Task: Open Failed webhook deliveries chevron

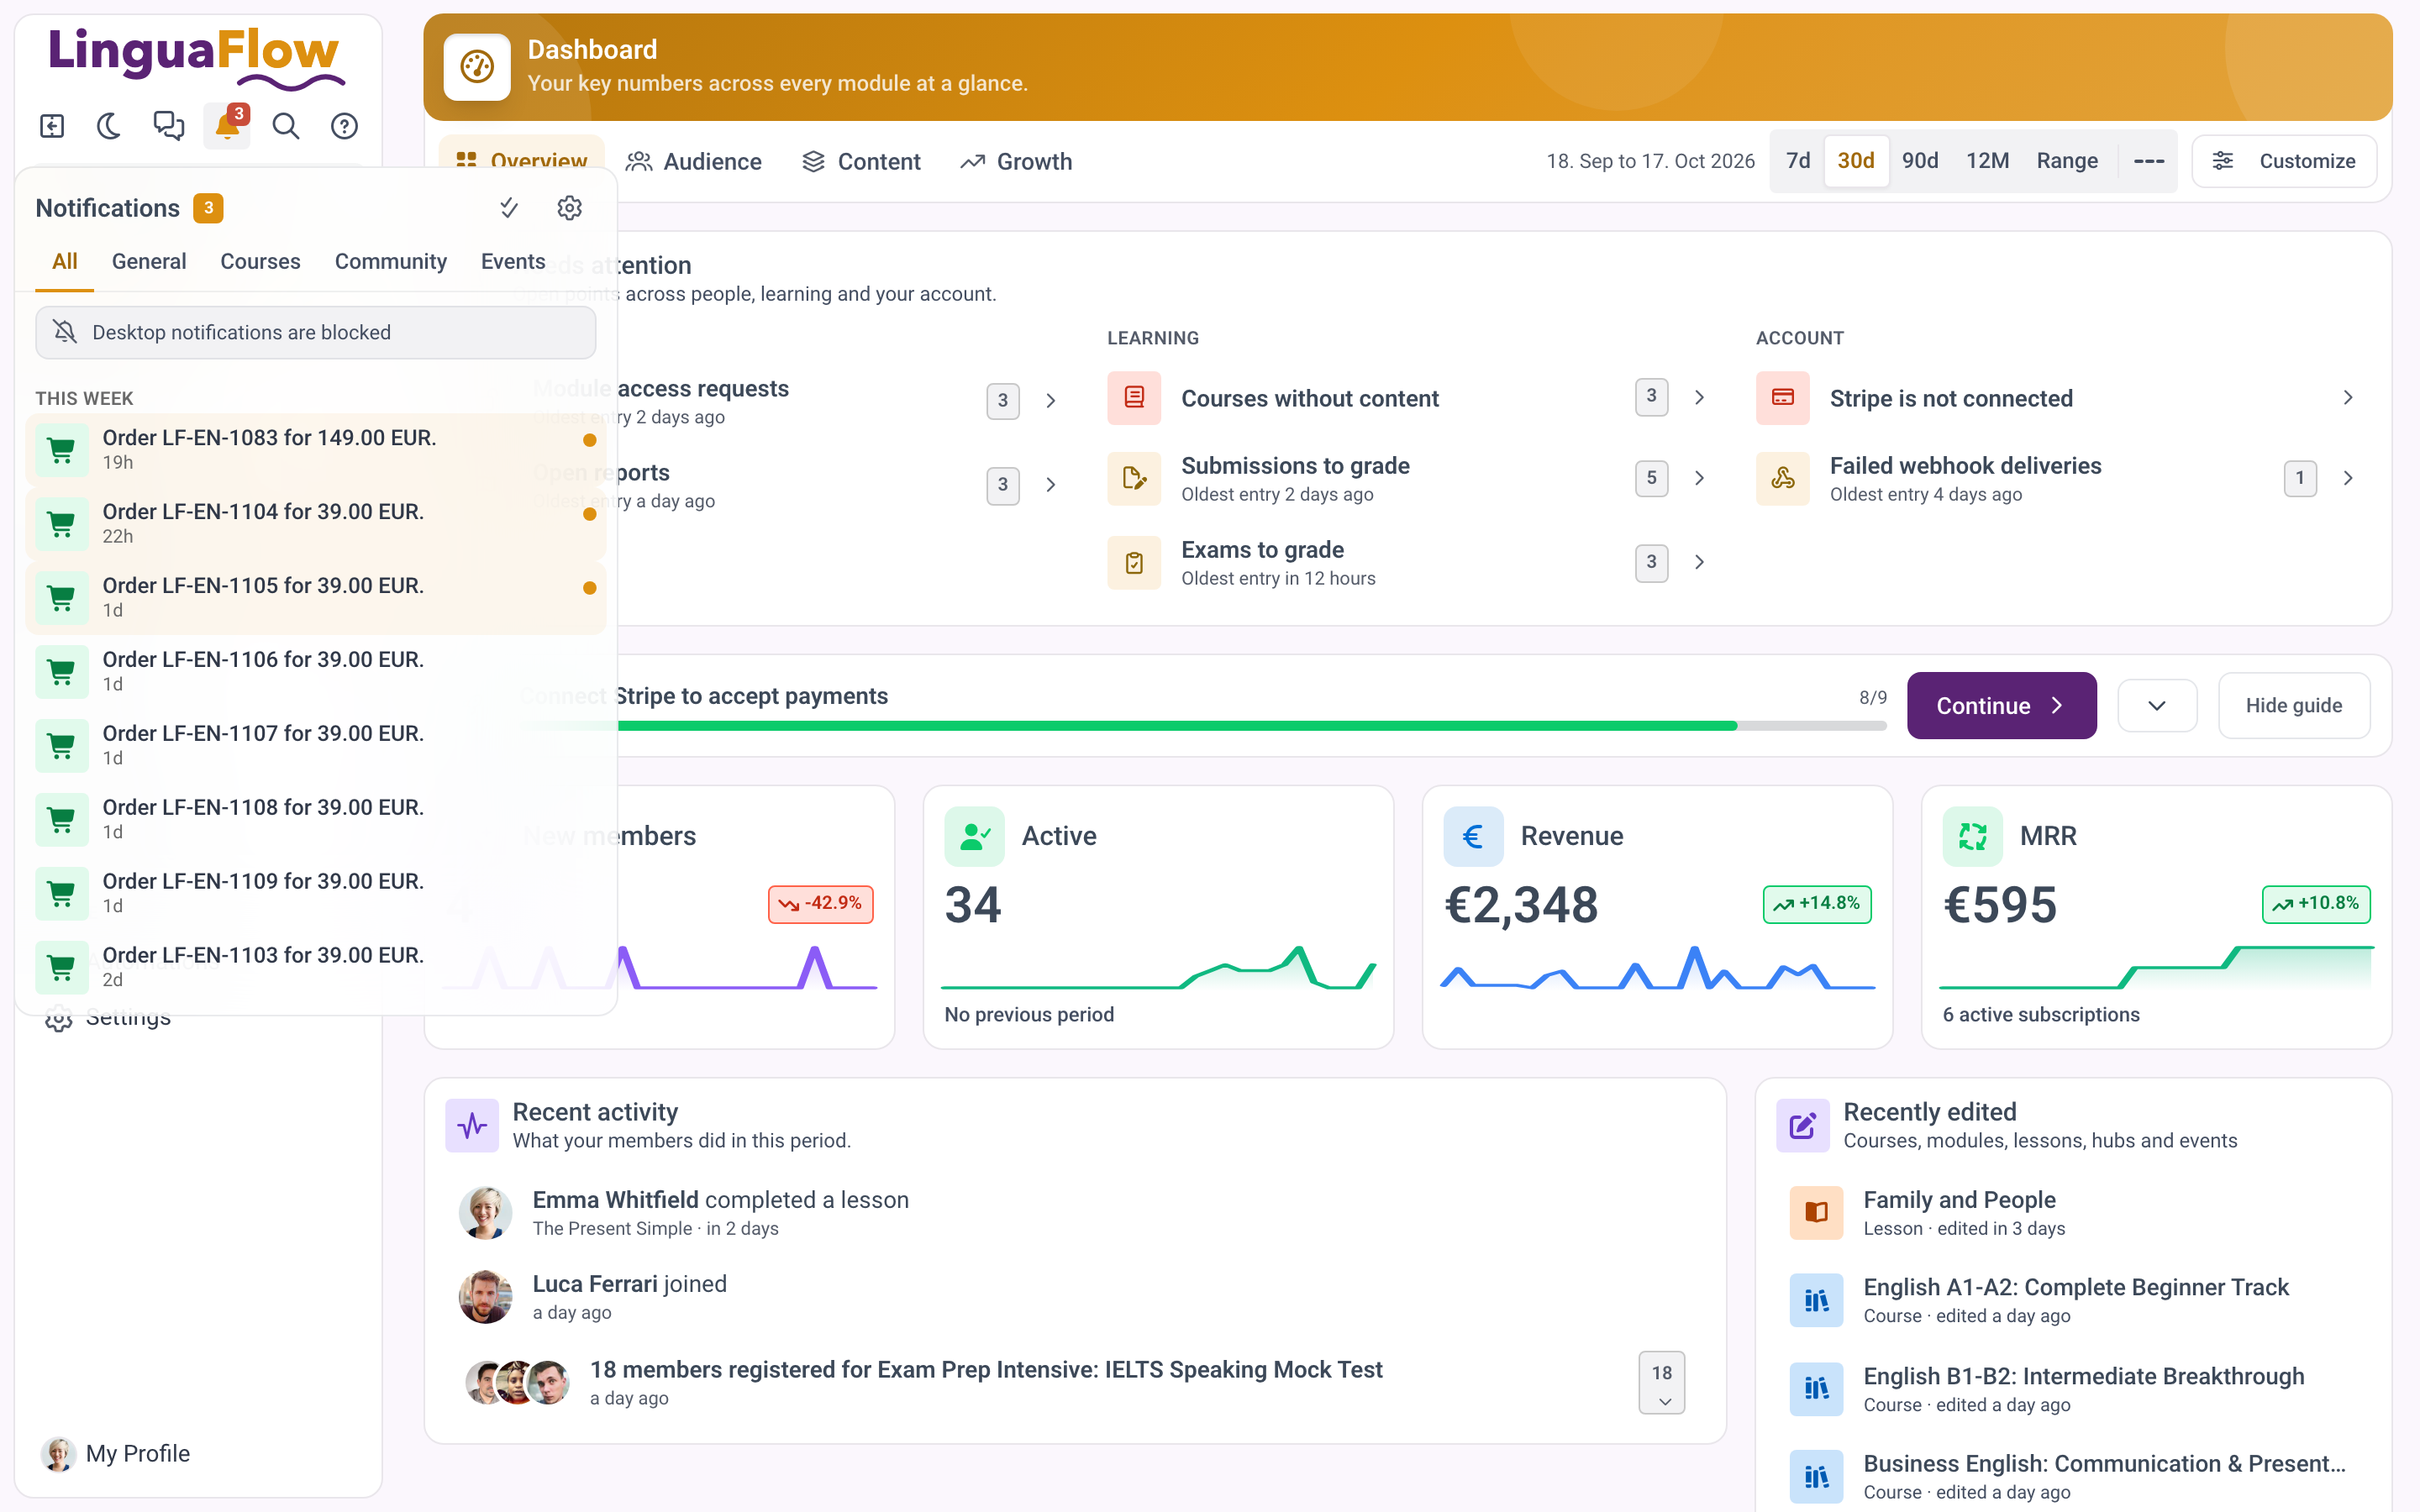Action: 2348,478
